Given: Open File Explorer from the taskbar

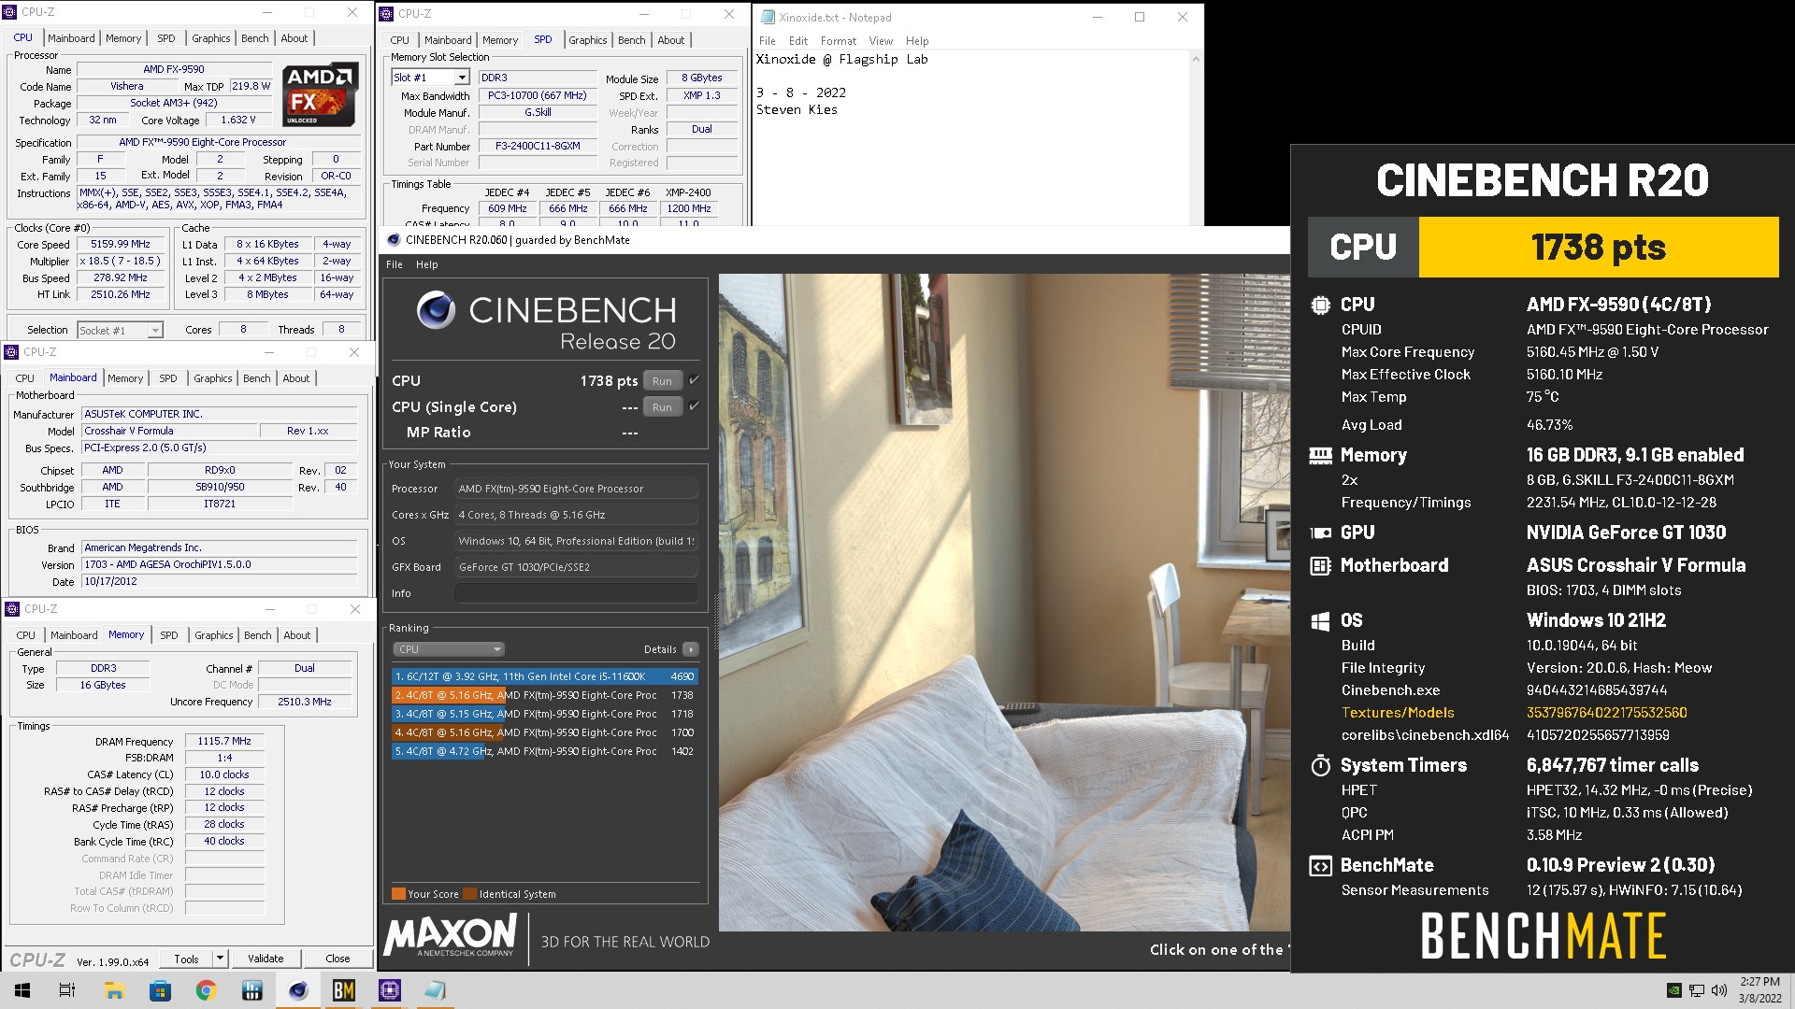Looking at the screenshot, I should (x=114, y=990).
